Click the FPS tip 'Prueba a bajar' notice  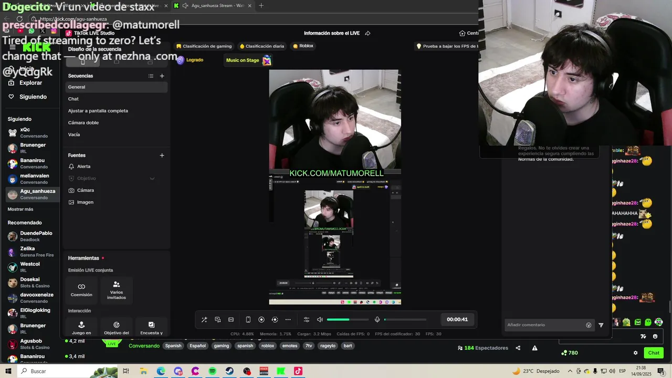[447, 46]
